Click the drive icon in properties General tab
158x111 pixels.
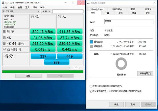click(x=92, y=22)
